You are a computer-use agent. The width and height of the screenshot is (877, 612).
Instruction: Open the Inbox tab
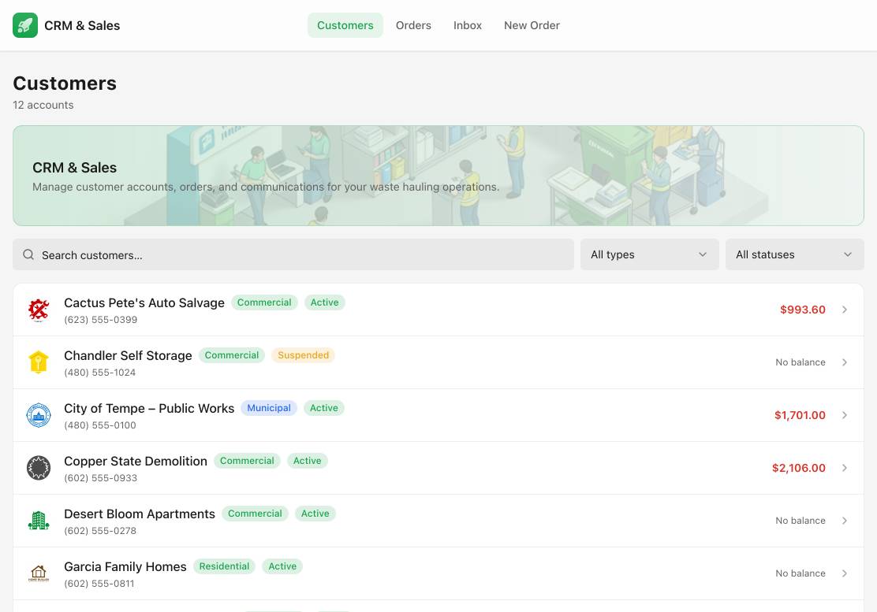tap(468, 25)
